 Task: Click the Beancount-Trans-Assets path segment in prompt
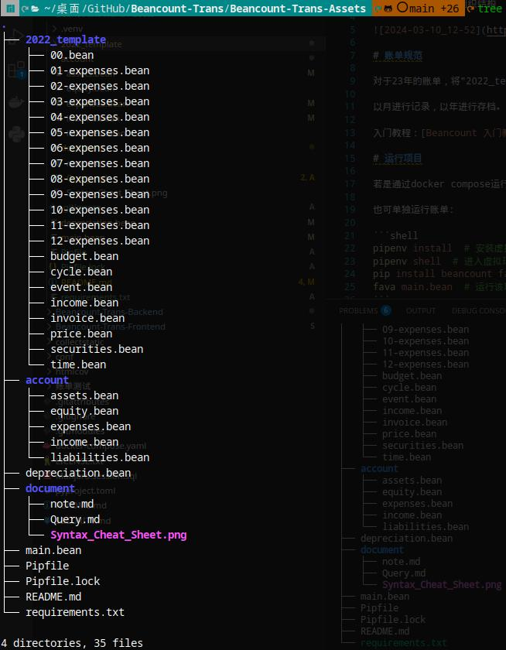tap(298, 9)
